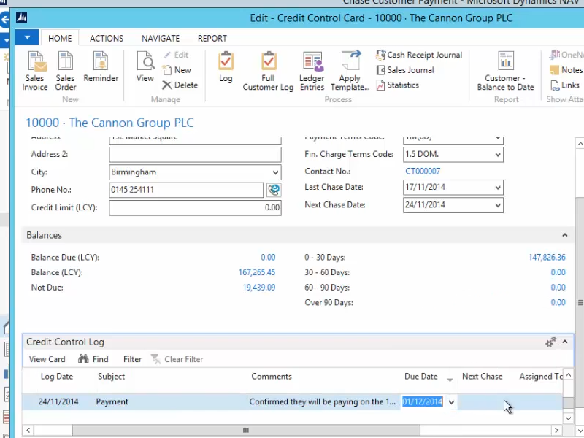The image size is (584, 438).
Task: Click 30 - 60 Days value 0.00
Action: click(x=558, y=272)
